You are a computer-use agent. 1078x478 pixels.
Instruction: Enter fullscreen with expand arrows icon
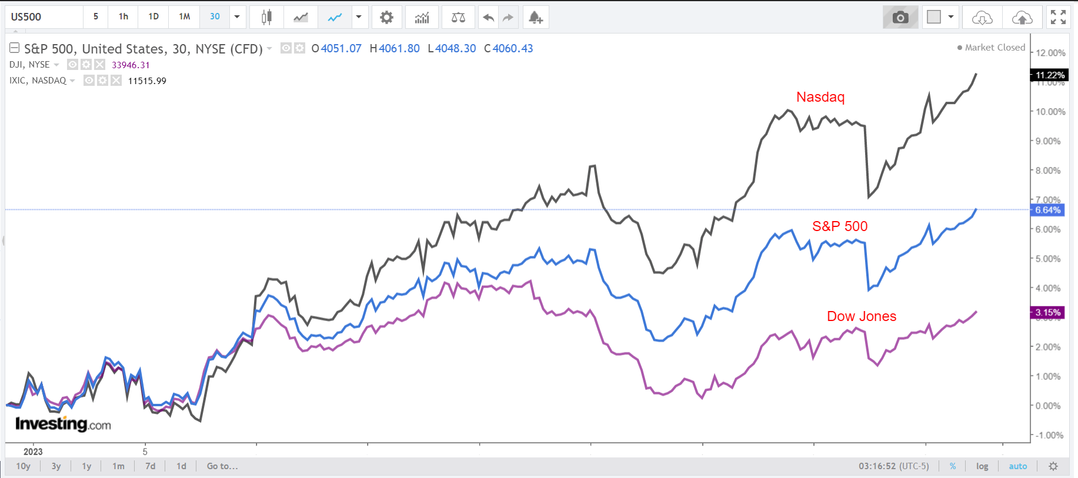(1058, 17)
